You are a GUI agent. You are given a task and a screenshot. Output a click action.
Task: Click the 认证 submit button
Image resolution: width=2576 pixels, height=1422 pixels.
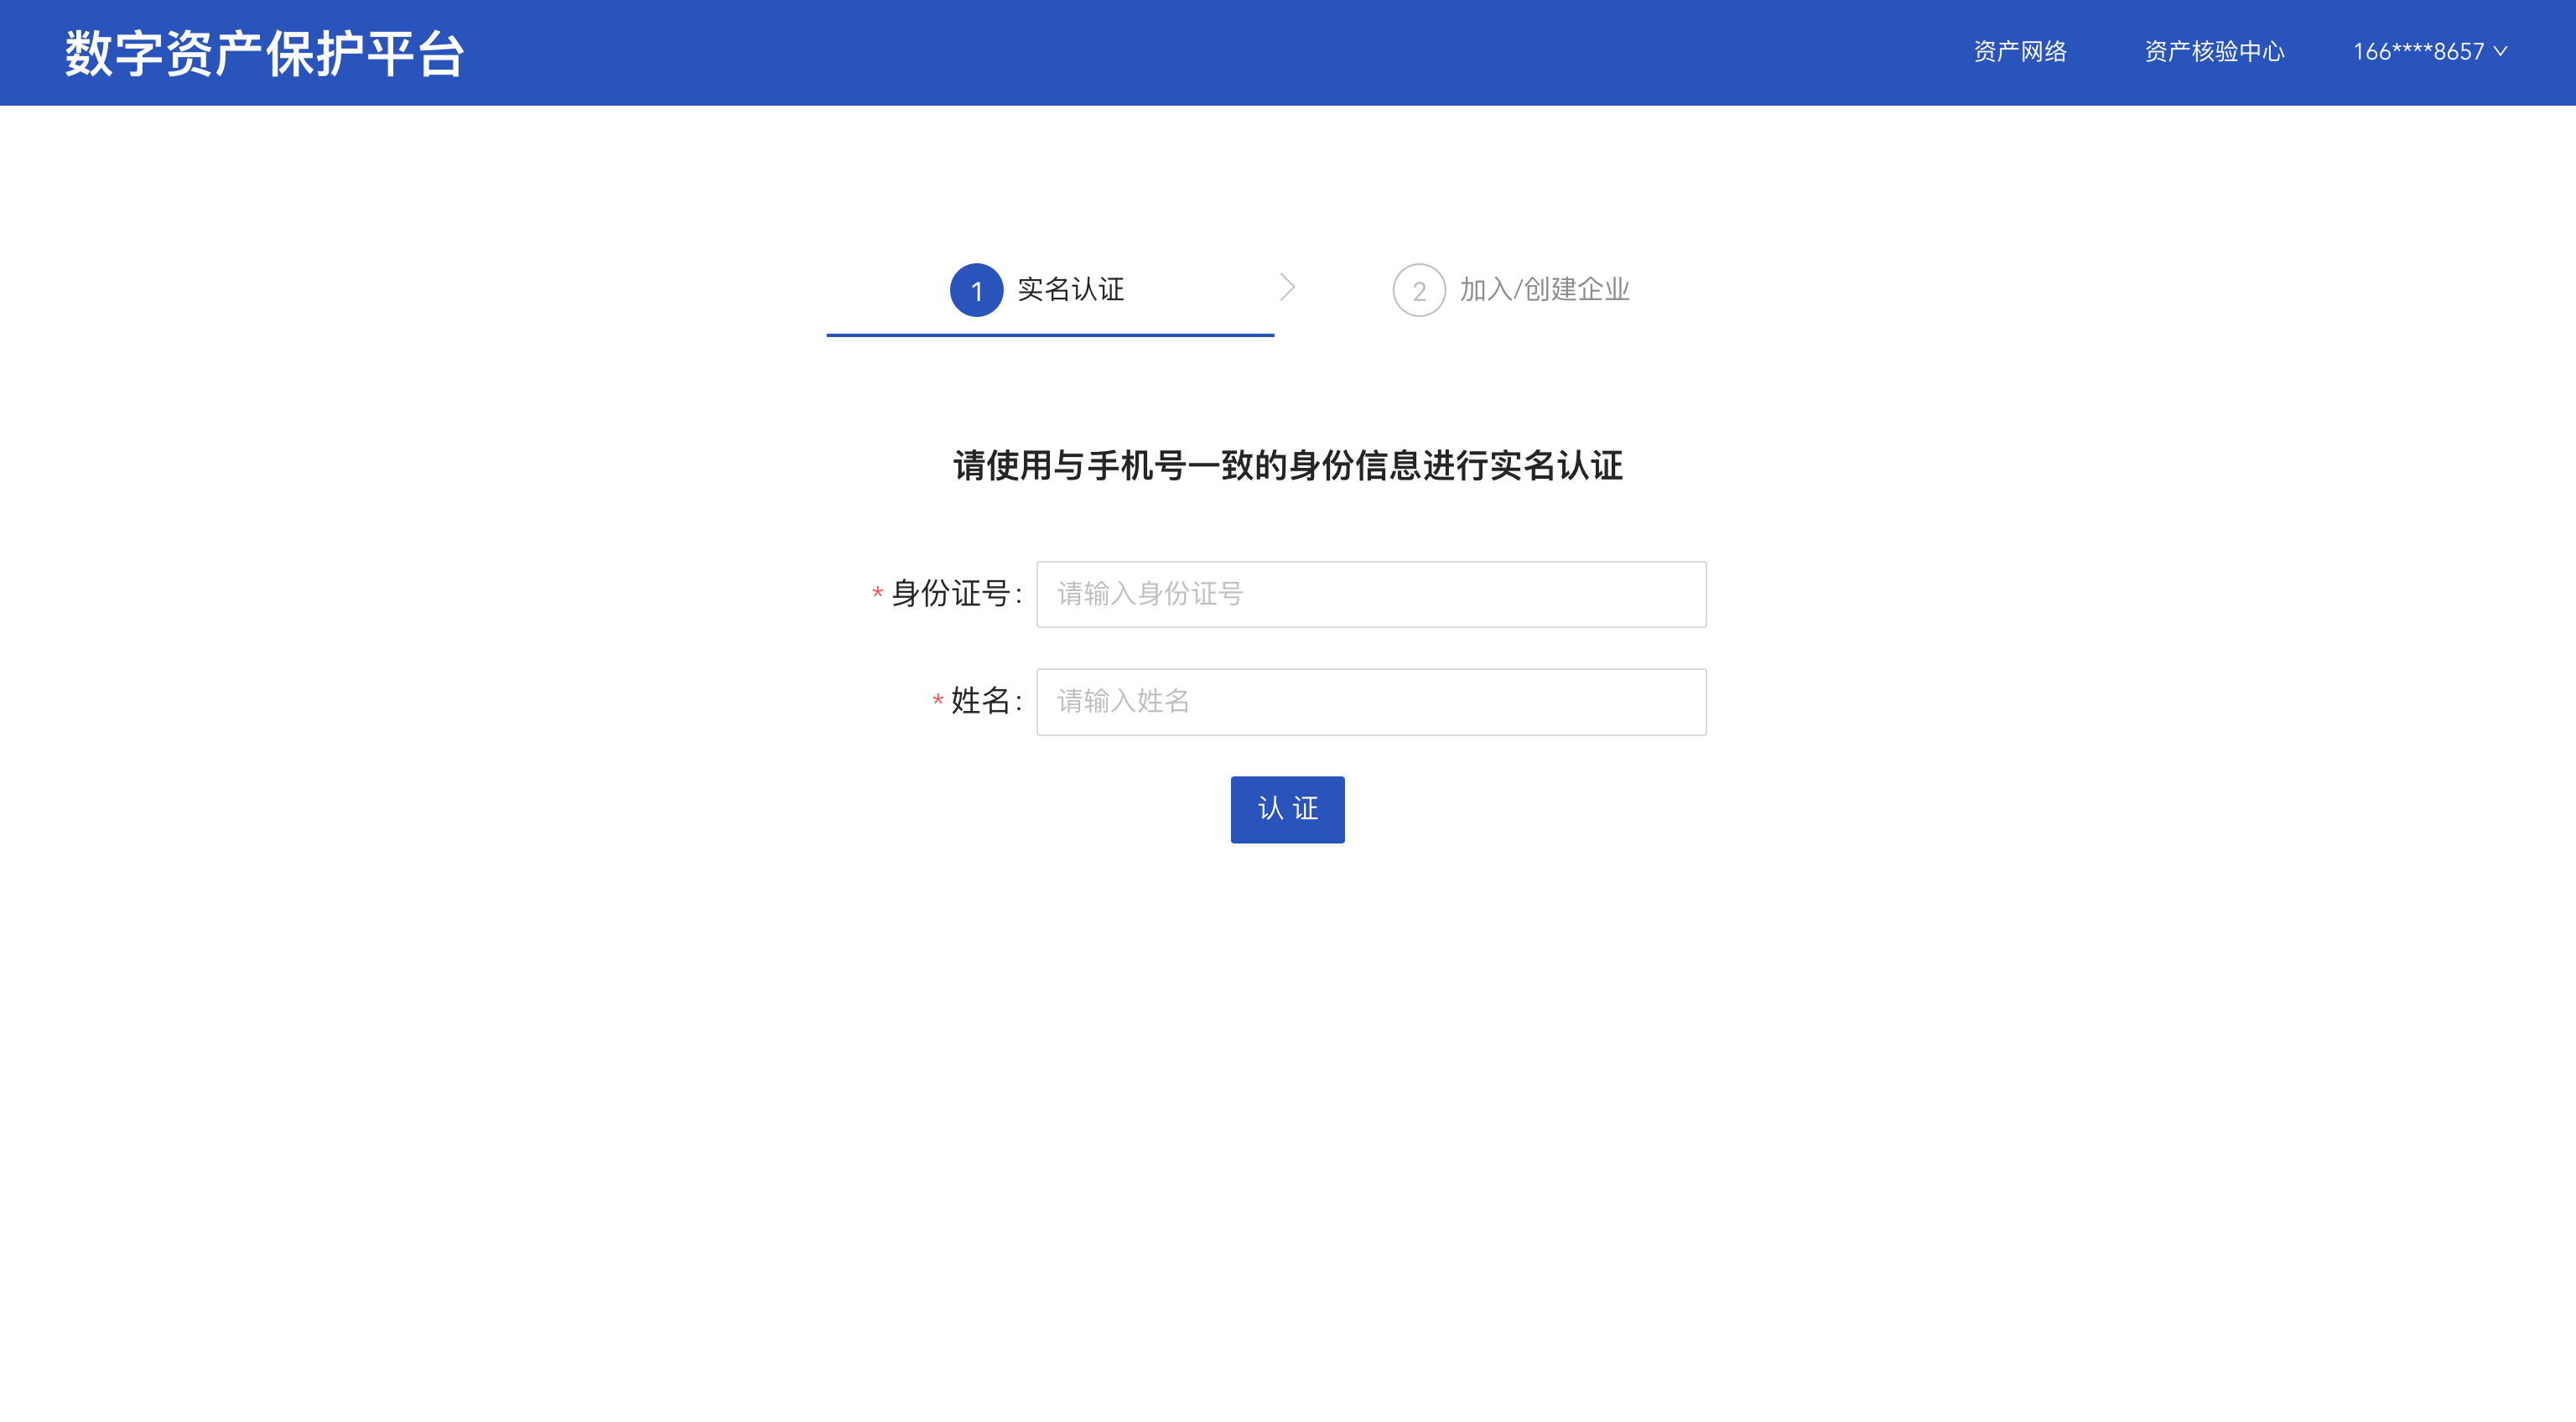(1287, 810)
